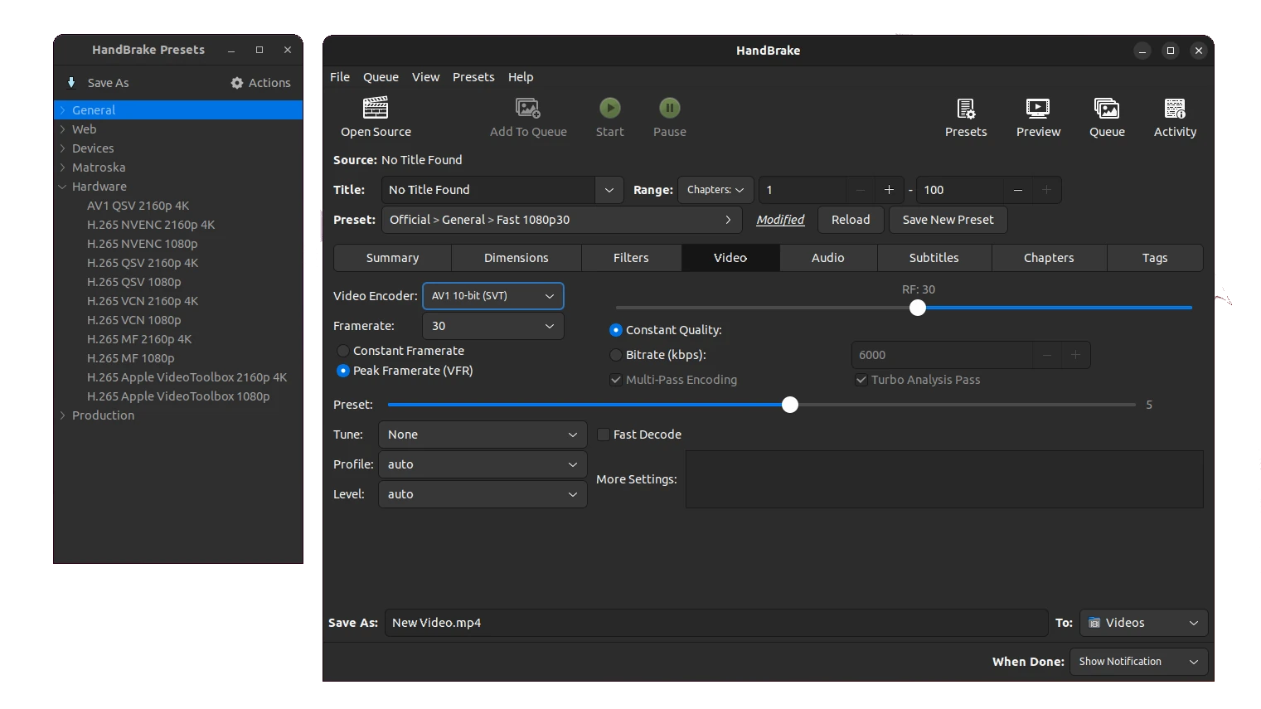The width and height of the screenshot is (1261, 709).
Task: Click the encoder Preset slider handle
Action: click(x=790, y=405)
